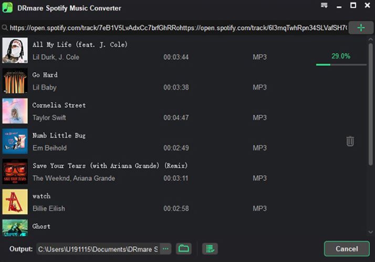
Task: Open the converted list icon
Action: point(210,249)
